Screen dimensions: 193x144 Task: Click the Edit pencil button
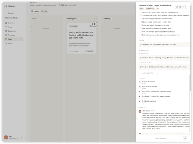179,7
